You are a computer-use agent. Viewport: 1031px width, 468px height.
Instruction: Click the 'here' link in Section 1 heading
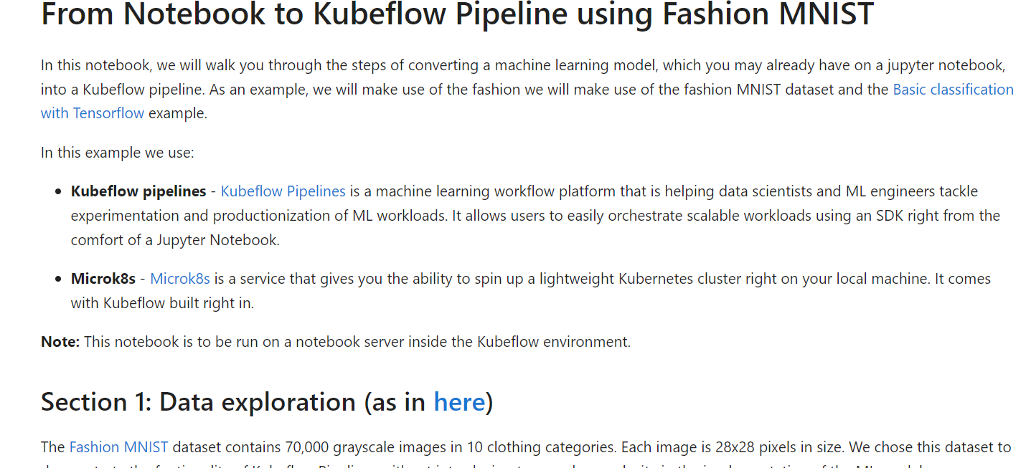(x=458, y=402)
